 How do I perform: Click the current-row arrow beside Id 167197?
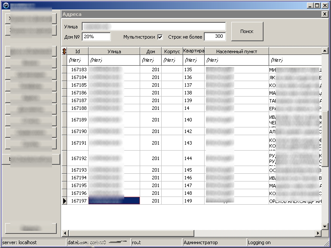point(64,201)
